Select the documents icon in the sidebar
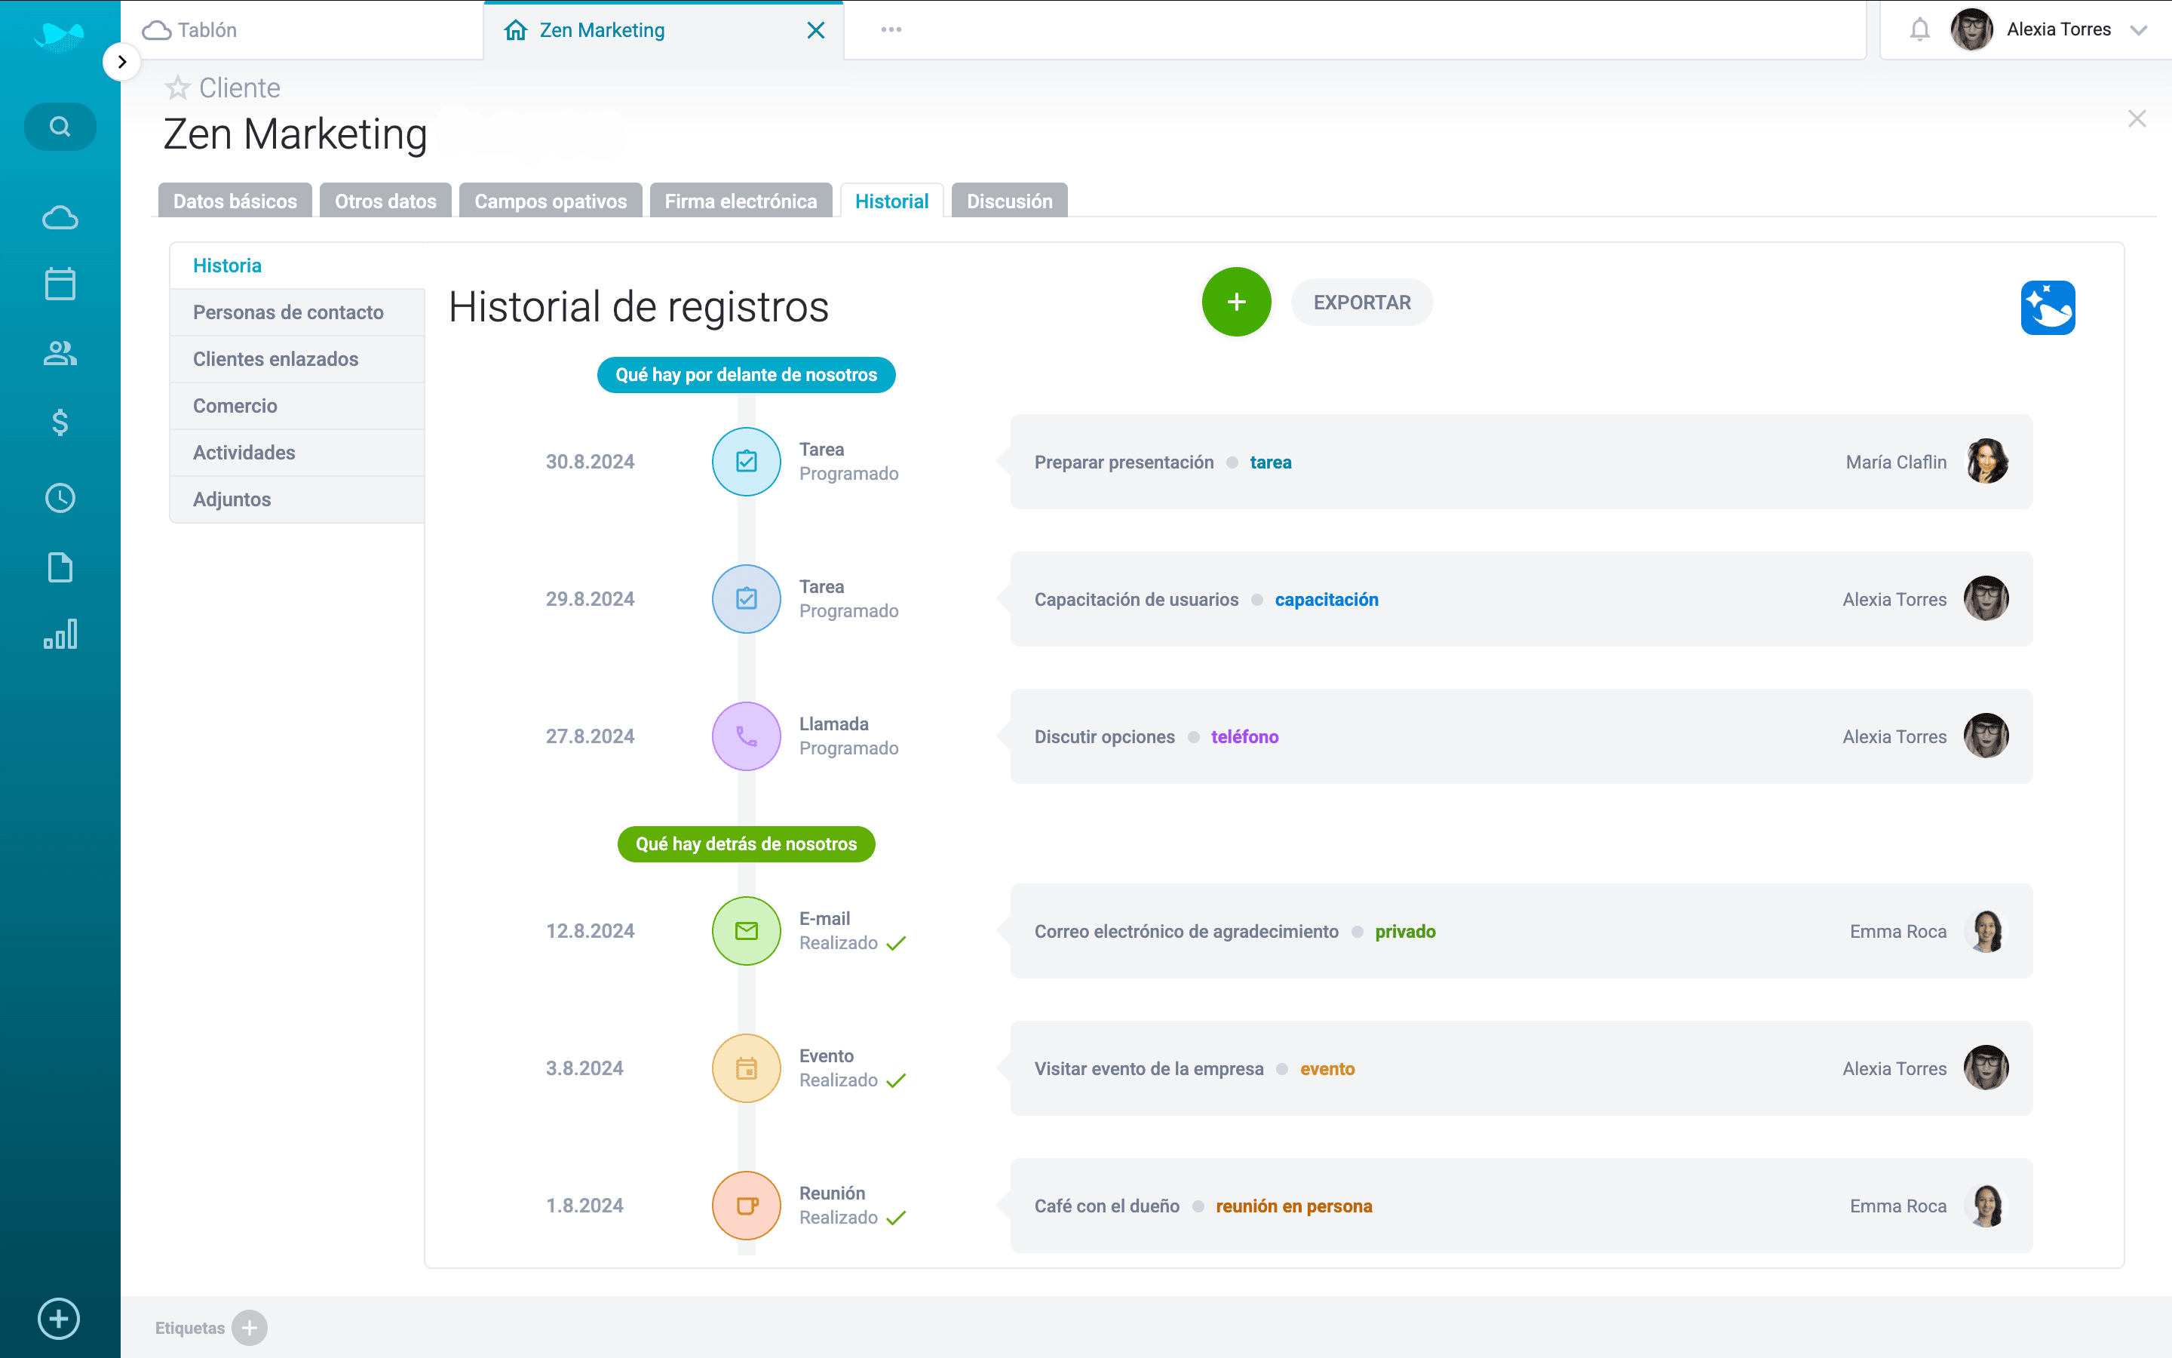 click(x=60, y=567)
